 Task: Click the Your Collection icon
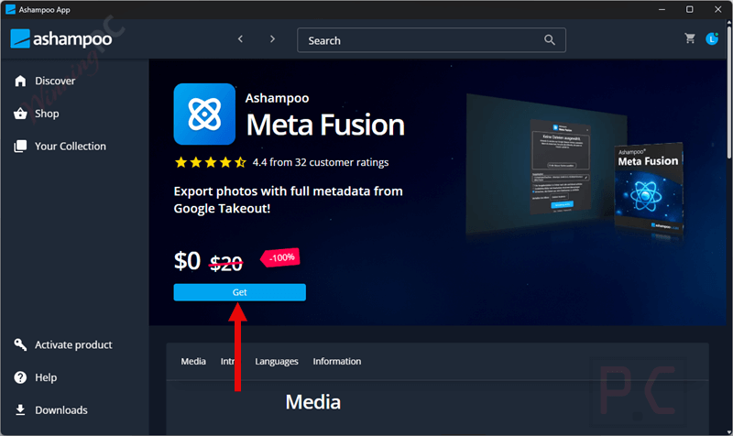point(20,147)
